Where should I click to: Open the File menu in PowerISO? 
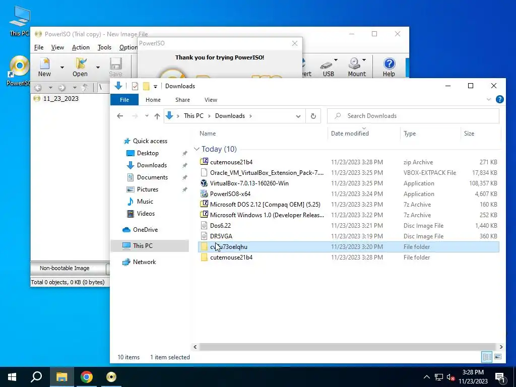[39, 47]
